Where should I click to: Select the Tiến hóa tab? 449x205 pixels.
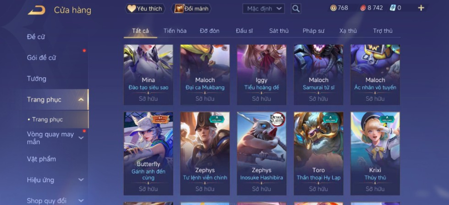175,31
